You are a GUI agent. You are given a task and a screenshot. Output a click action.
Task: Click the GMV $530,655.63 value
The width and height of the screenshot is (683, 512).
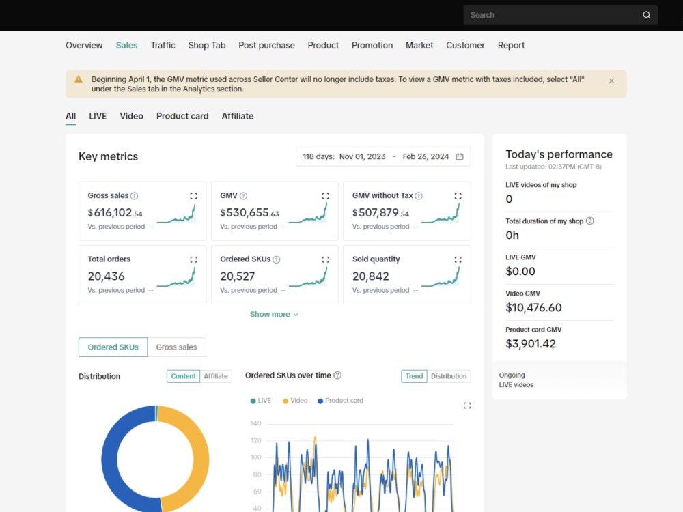(x=249, y=213)
